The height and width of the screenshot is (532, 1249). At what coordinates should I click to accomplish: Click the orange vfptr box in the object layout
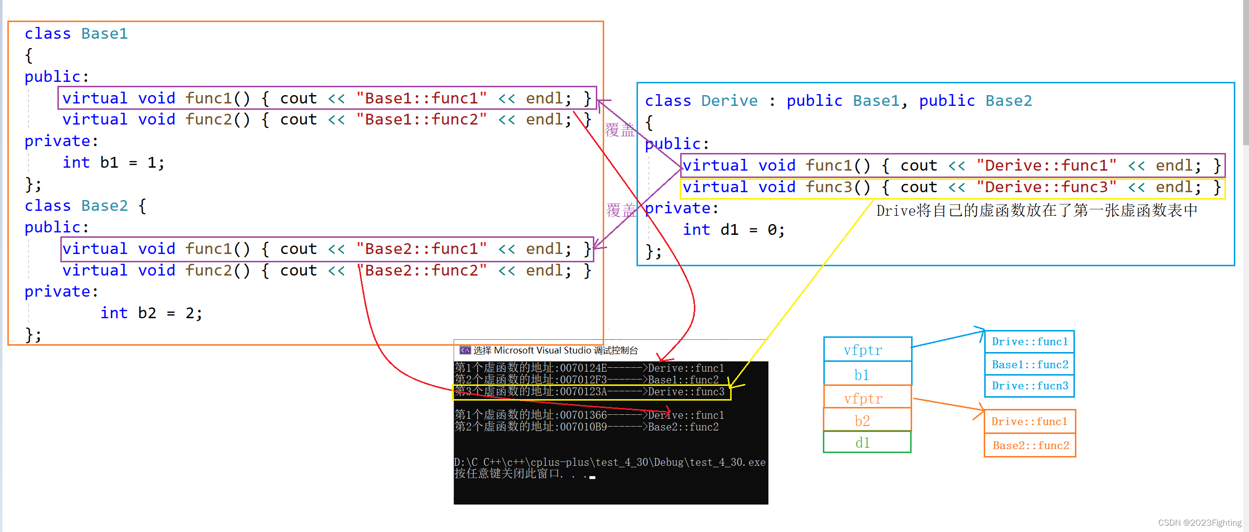tap(867, 397)
